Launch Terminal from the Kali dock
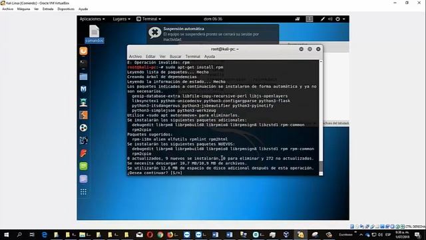 click(x=83, y=64)
